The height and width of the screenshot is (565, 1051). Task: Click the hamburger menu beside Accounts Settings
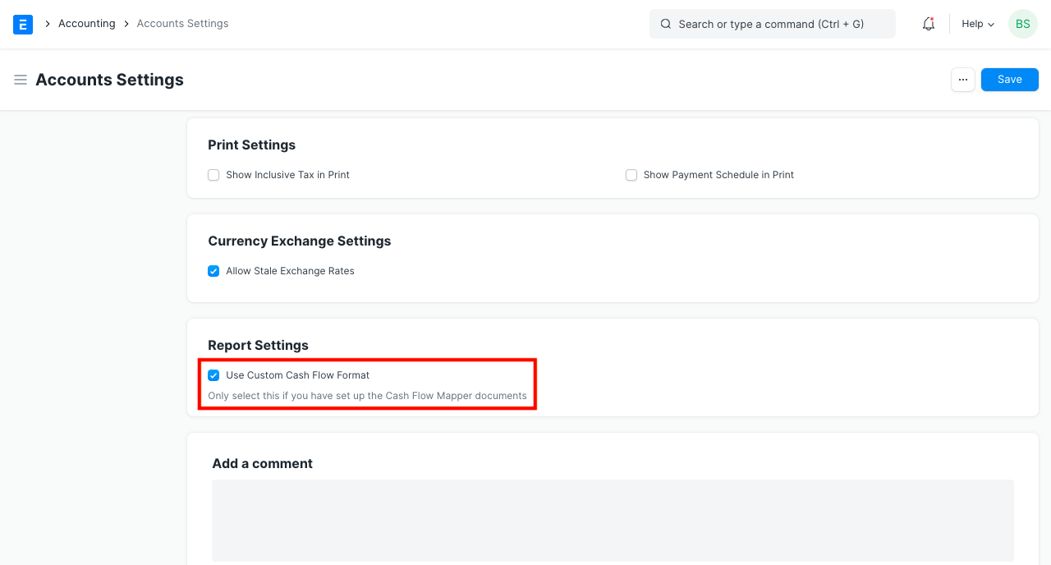pos(21,80)
